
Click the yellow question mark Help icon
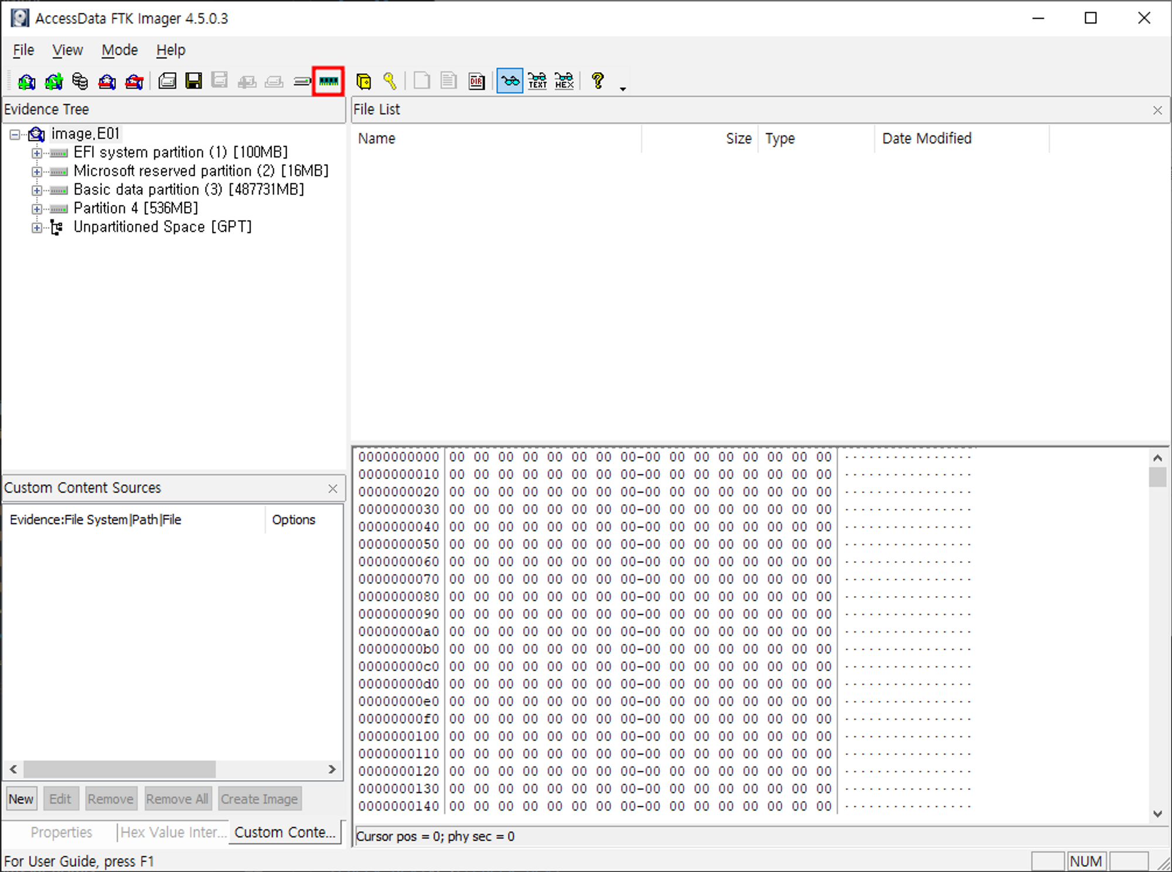point(598,81)
